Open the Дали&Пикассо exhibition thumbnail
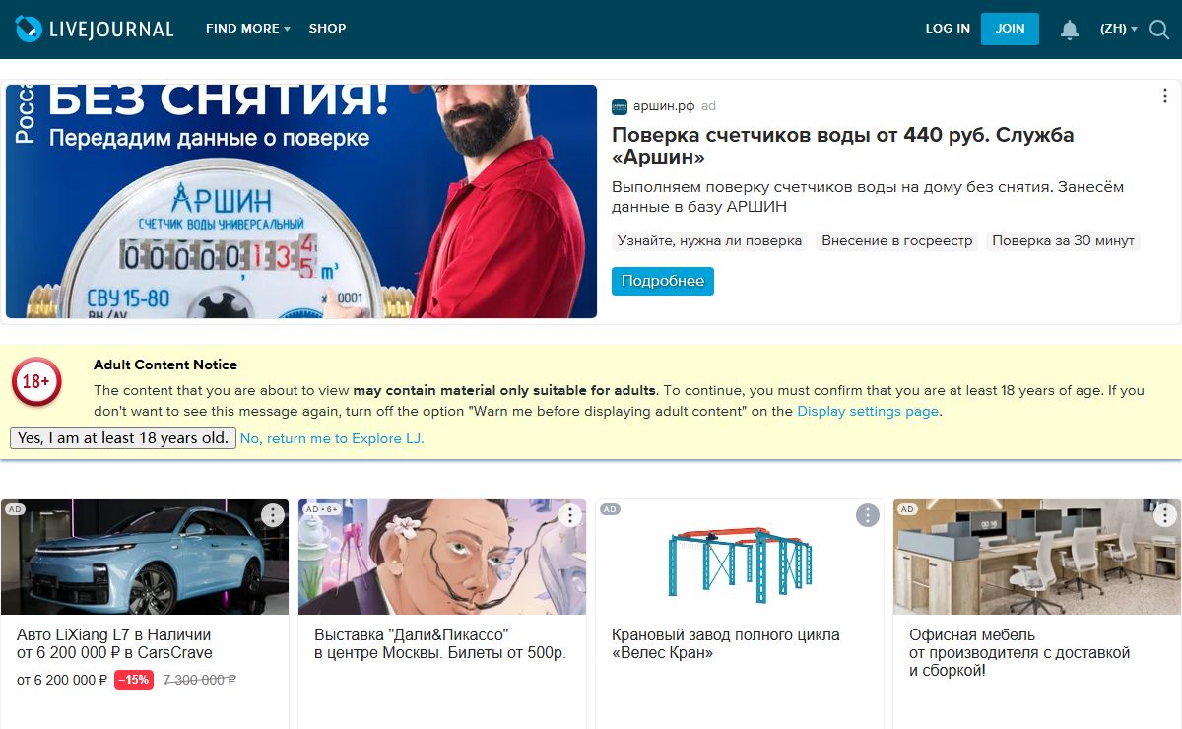The height and width of the screenshot is (729, 1182). (442, 557)
